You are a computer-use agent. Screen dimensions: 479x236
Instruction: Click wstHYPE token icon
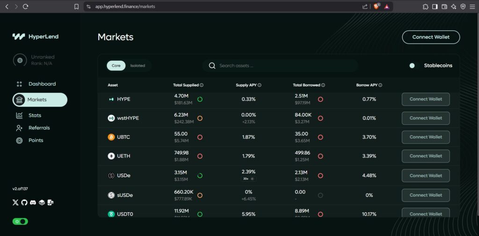pos(111,118)
